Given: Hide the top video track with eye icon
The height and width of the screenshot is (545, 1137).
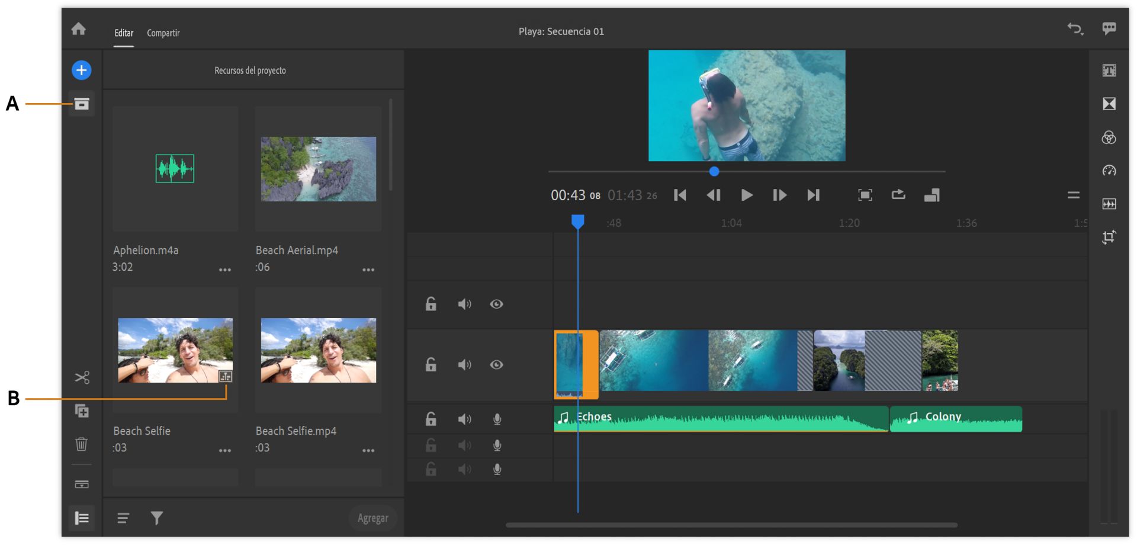Looking at the screenshot, I should (x=496, y=304).
